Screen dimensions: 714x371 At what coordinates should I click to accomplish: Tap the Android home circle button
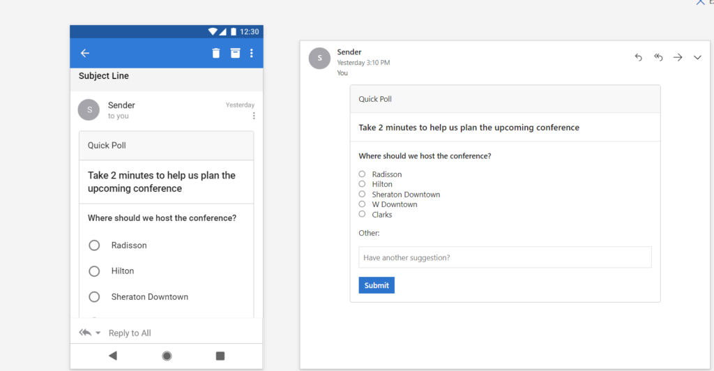(x=167, y=356)
